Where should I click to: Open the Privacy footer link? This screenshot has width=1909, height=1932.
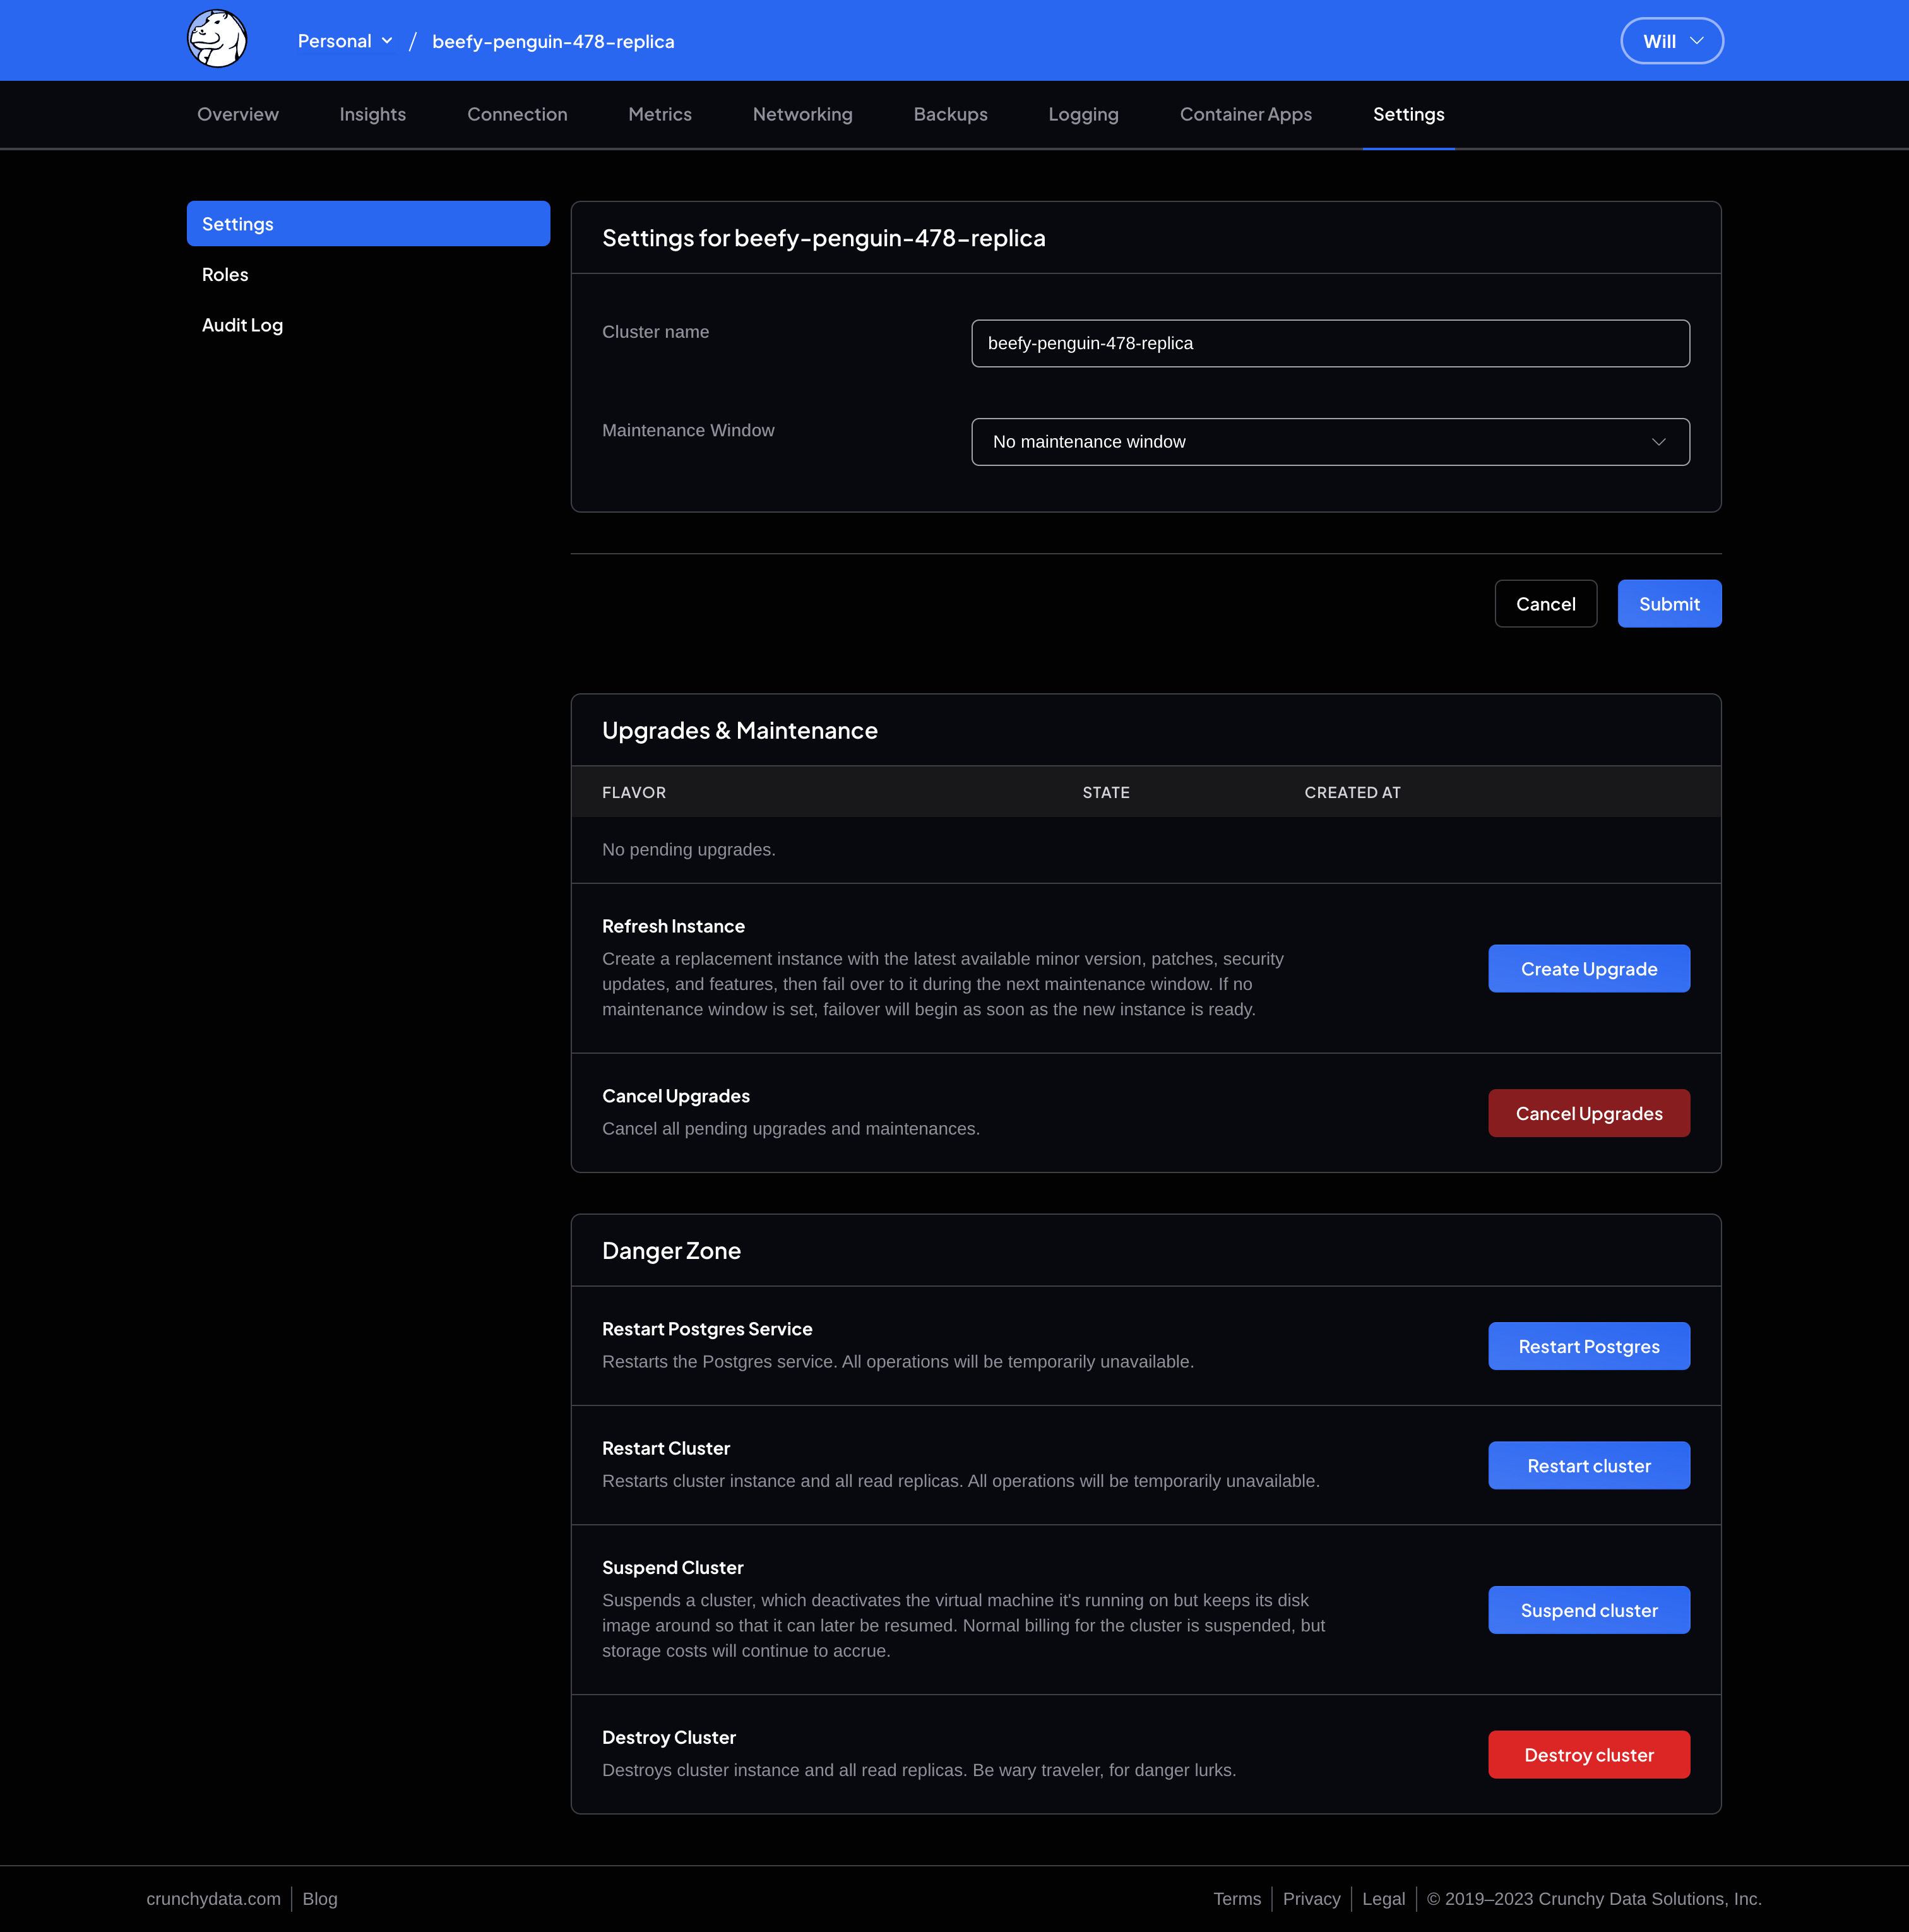(1311, 1899)
